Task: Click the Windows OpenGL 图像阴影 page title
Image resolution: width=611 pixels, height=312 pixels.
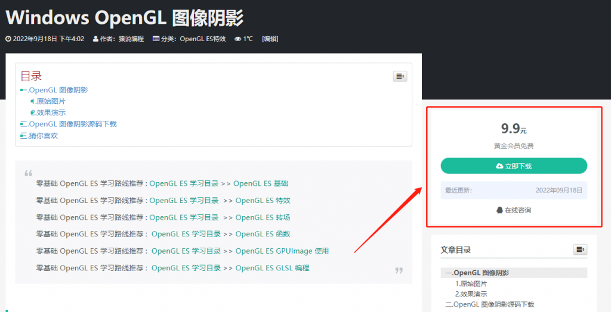Action: (125, 18)
